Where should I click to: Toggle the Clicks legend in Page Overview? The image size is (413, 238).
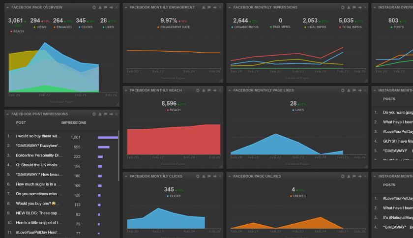[86, 27]
